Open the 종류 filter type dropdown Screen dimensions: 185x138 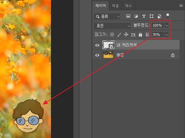click(107, 17)
